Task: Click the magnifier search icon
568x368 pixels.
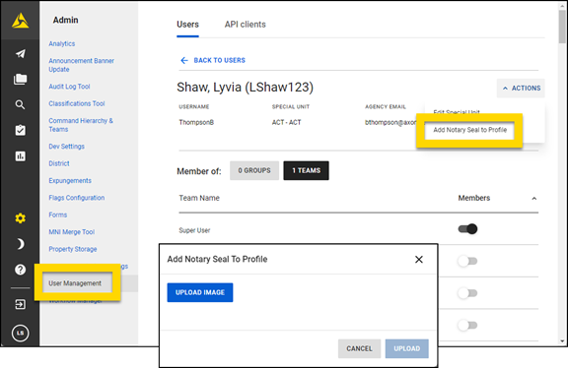Action: point(21,105)
